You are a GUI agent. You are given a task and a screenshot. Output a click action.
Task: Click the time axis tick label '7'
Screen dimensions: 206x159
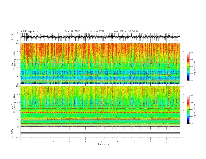tap(134, 142)
